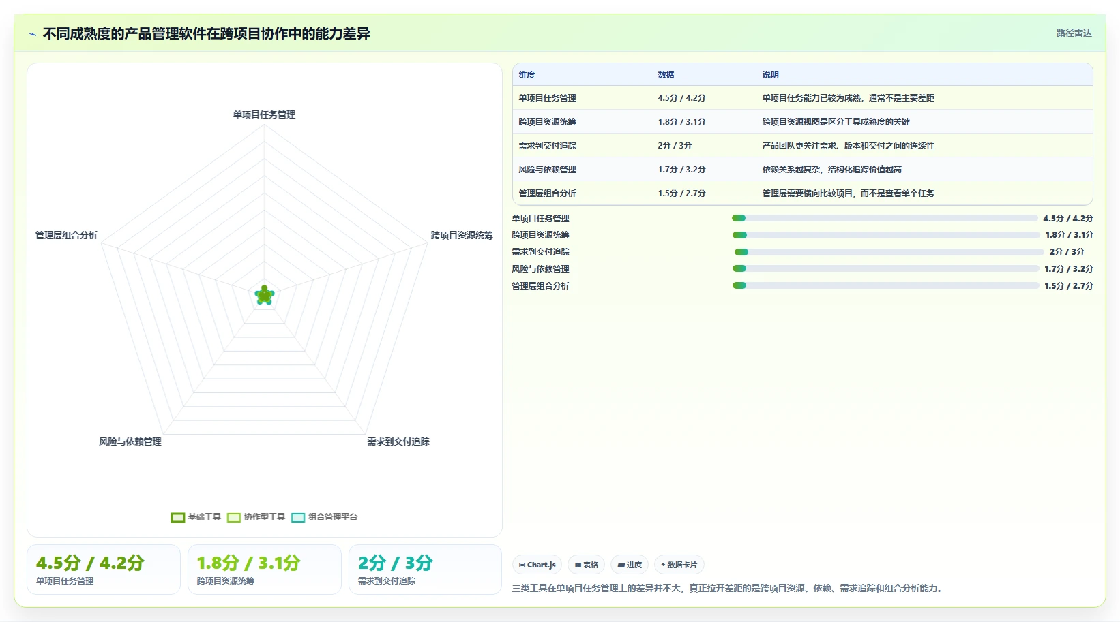Toggle the 协作型工具 legend item
The image size is (1120, 622).
pyautogui.click(x=256, y=517)
